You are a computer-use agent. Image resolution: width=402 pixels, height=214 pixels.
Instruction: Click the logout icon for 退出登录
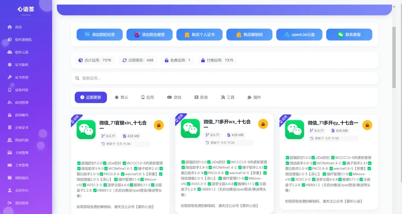pyautogui.click(x=10, y=203)
